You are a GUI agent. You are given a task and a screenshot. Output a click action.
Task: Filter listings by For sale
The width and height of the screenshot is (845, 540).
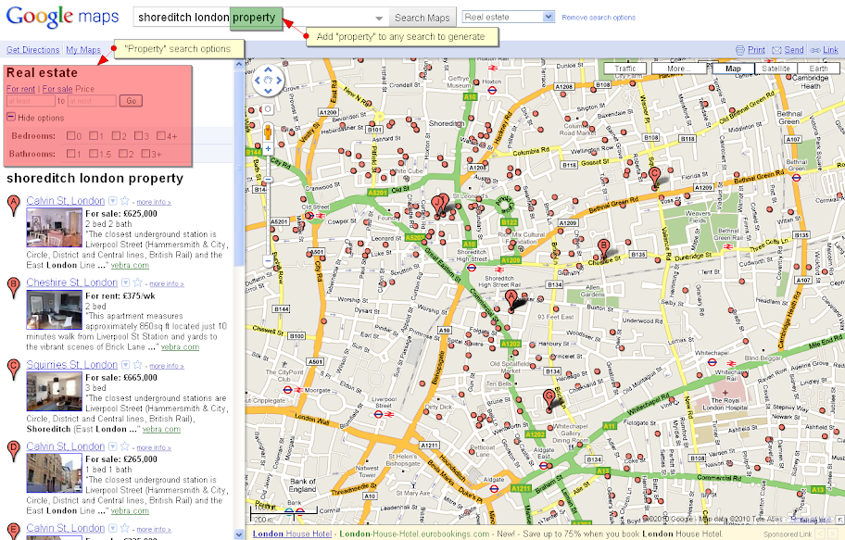tap(57, 89)
